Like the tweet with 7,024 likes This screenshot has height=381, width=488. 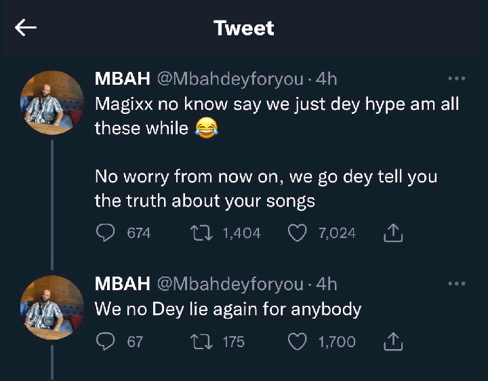[298, 233]
